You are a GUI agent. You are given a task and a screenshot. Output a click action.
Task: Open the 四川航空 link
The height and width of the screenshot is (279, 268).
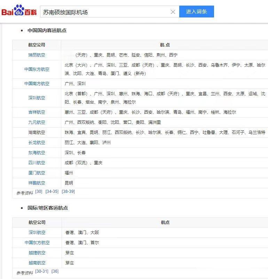tap(37, 163)
